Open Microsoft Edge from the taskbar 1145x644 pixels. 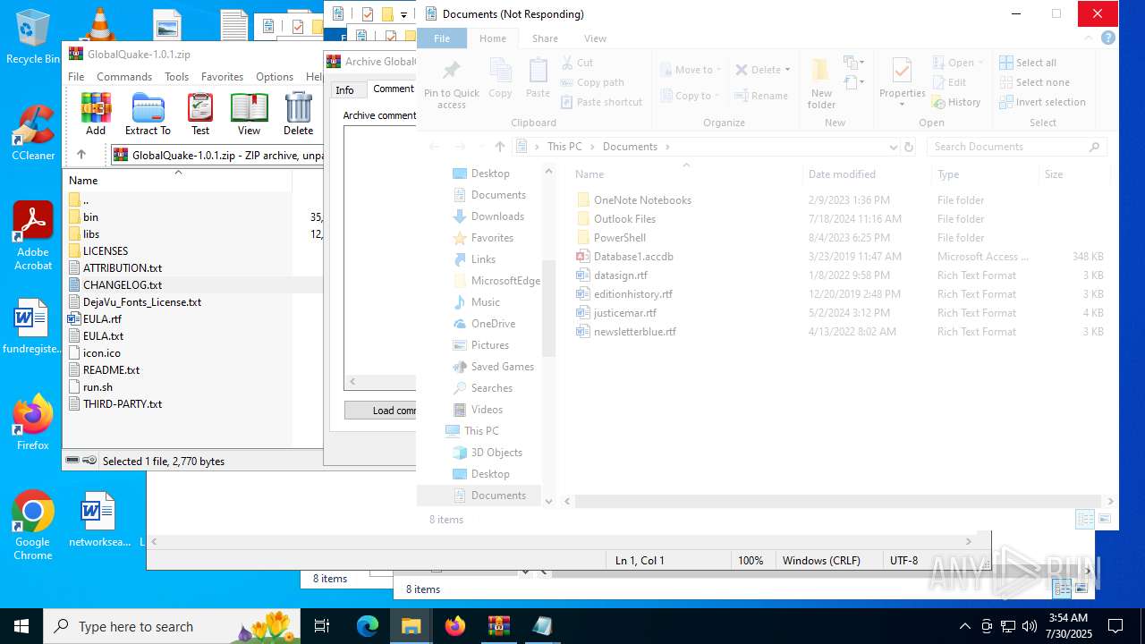368,626
